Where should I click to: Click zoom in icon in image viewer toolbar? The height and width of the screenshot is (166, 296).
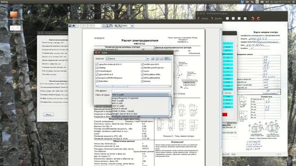228,18
